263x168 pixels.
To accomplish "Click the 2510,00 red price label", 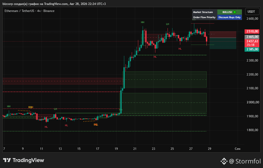I will point(252,31).
